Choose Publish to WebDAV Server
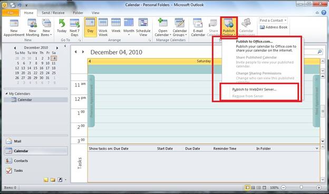This screenshot has width=329, height=194. coord(254,89)
